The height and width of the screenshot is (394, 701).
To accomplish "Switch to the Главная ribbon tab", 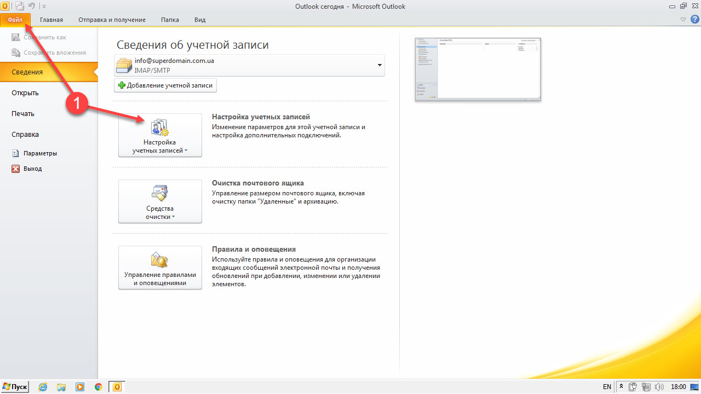I will point(51,20).
